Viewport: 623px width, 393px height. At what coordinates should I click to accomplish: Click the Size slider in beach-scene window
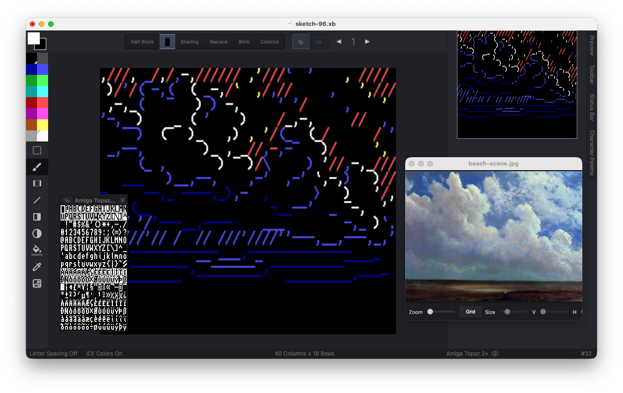pos(513,312)
